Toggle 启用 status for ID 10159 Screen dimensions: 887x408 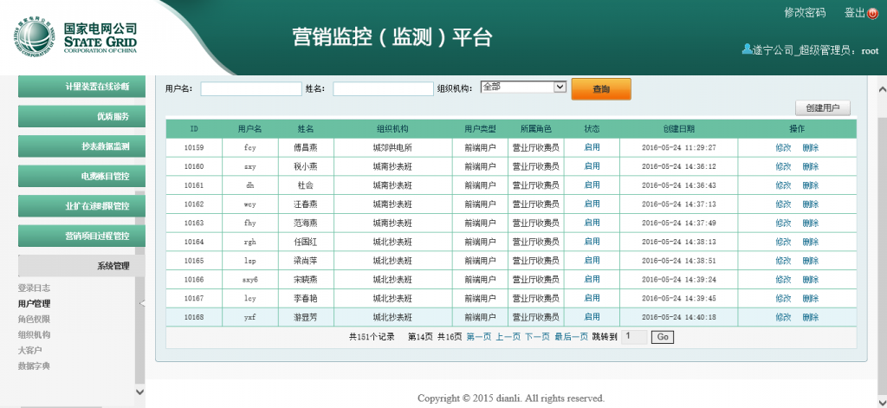[592, 147]
